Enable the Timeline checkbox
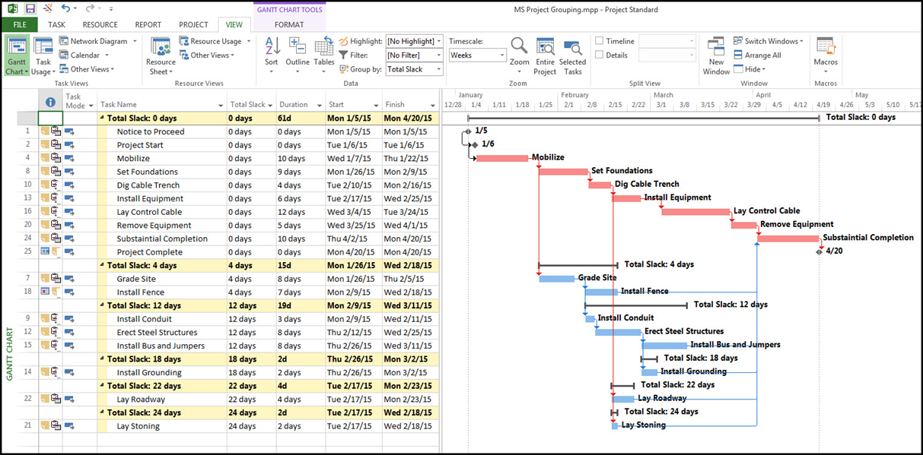This screenshot has height=455, width=923. tap(600, 42)
